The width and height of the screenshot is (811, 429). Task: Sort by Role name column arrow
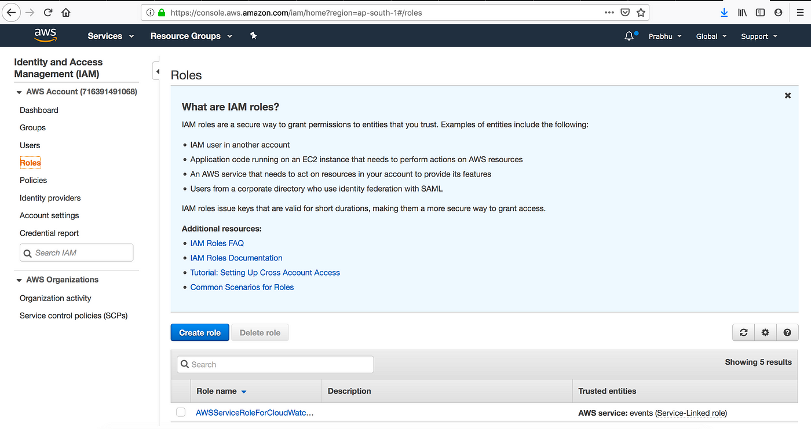[244, 392]
